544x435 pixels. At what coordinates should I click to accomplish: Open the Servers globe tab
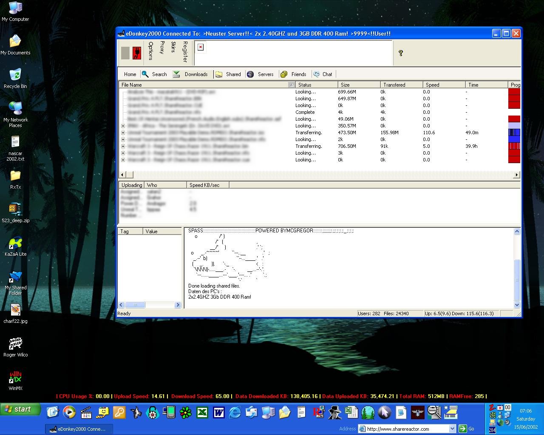(261, 74)
